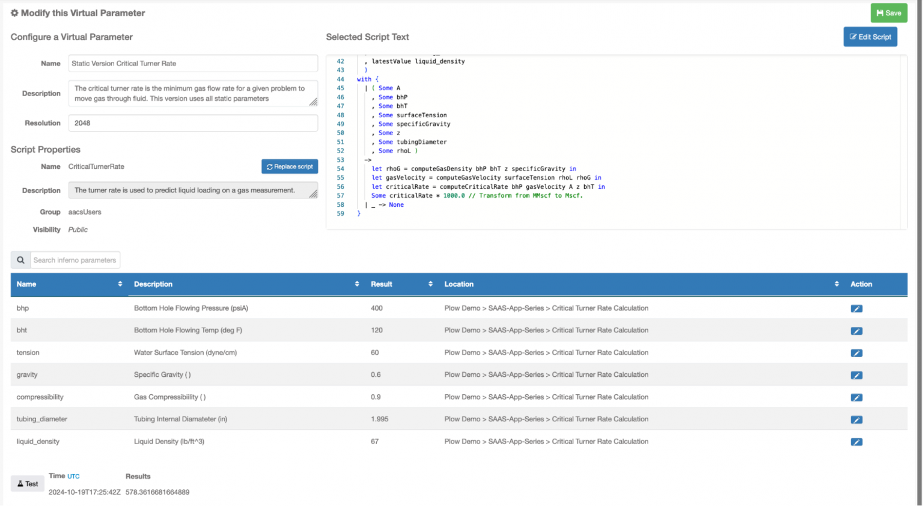
Task: Sort rows using the Description column arrows
Action: (358, 284)
